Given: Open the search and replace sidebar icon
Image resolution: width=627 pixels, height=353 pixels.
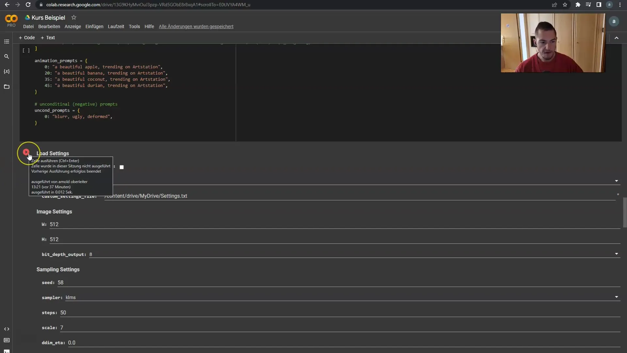Looking at the screenshot, I should (7, 57).
